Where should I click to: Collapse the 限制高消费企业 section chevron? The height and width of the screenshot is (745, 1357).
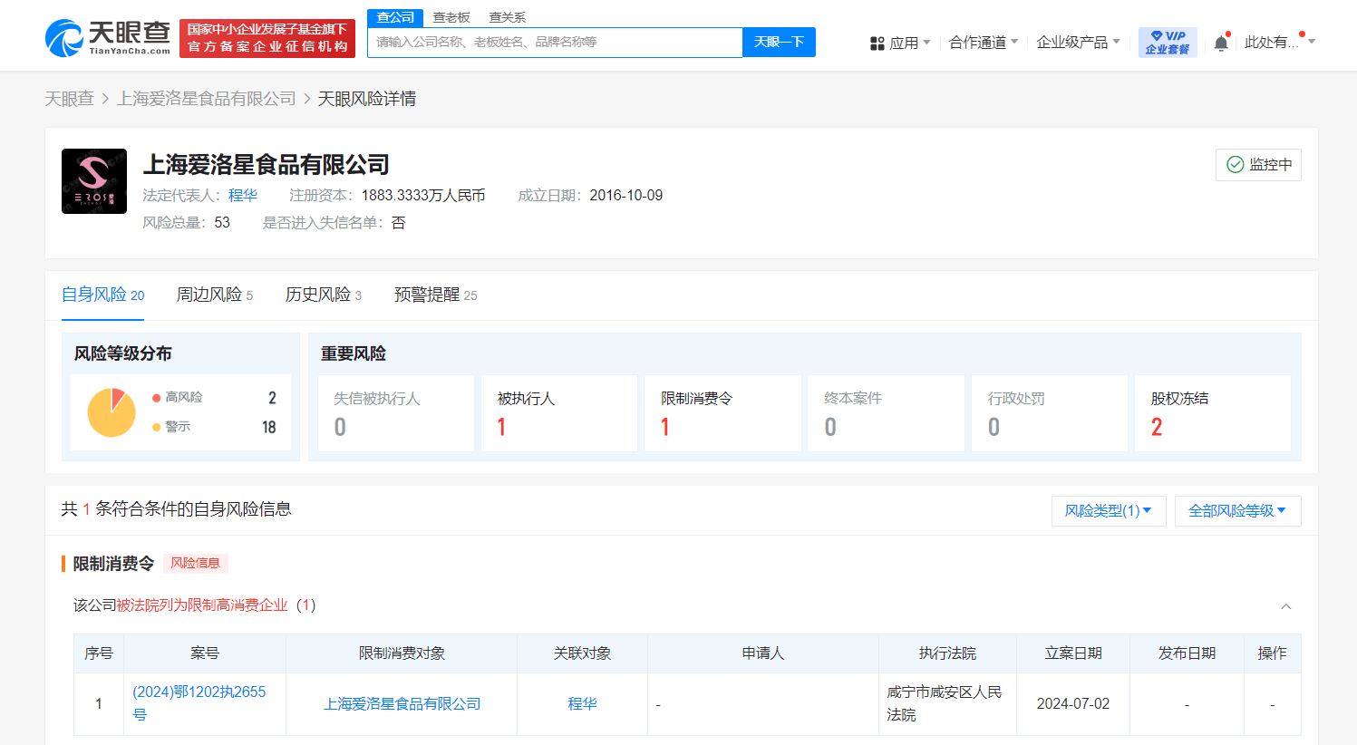click(x=1285, y=606)
